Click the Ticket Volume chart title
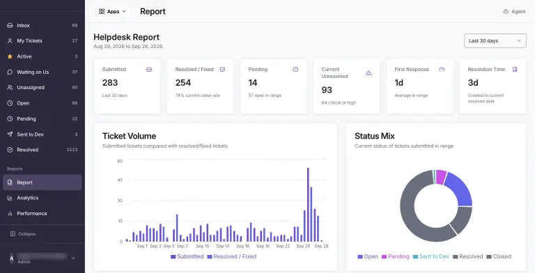 pyautogui.click(x=130, y=136)
